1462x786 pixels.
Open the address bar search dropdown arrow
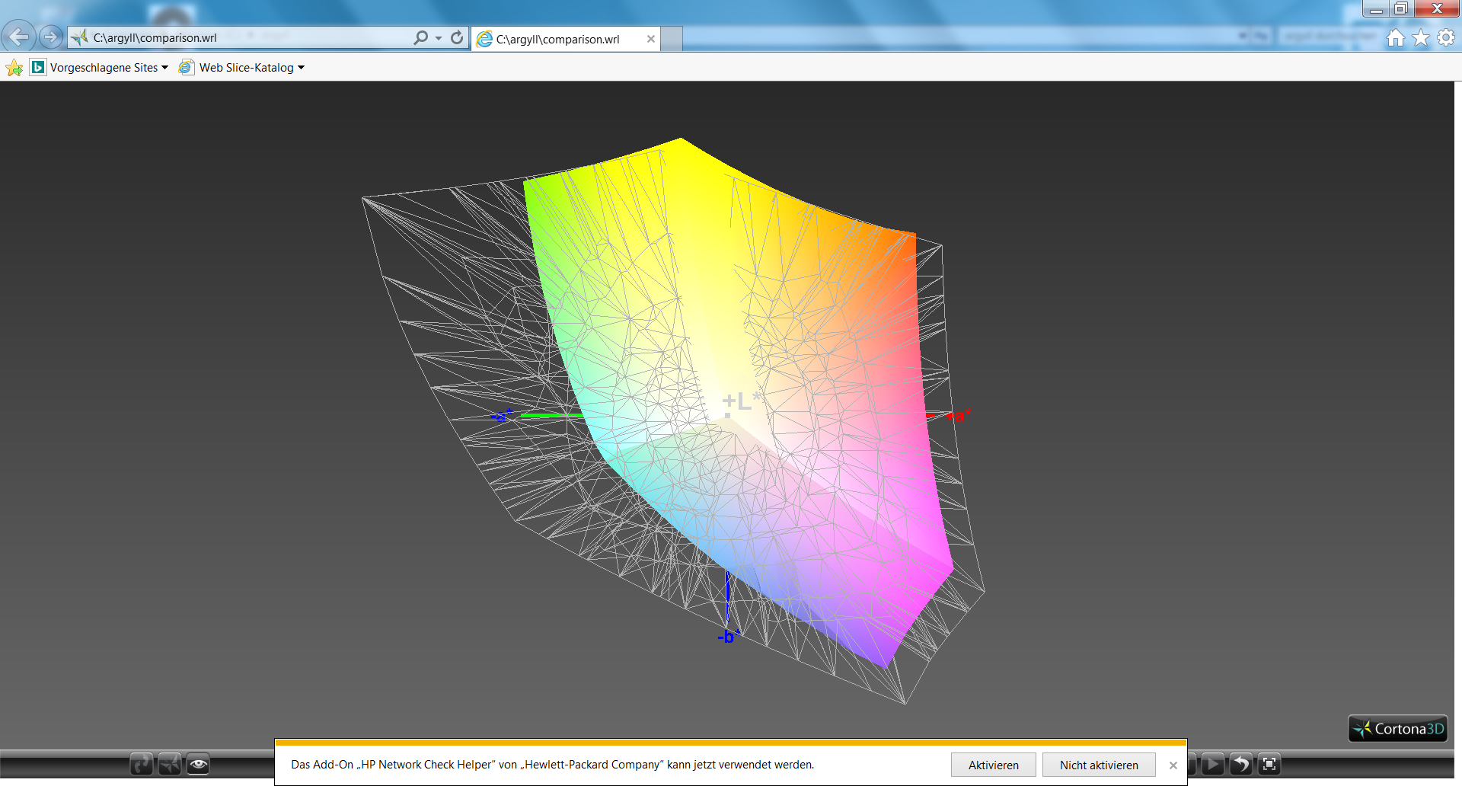tap(439, 38)
